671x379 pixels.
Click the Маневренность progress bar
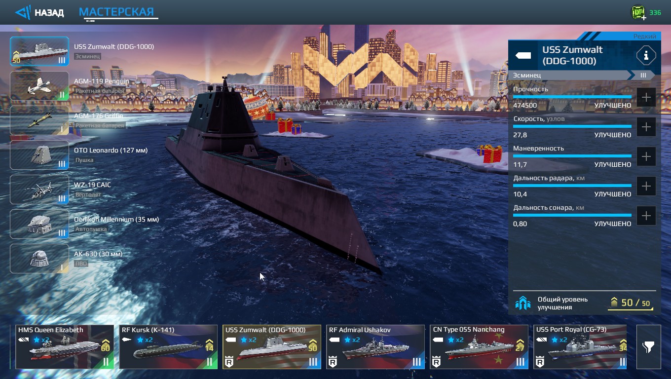tap(572, 156)
